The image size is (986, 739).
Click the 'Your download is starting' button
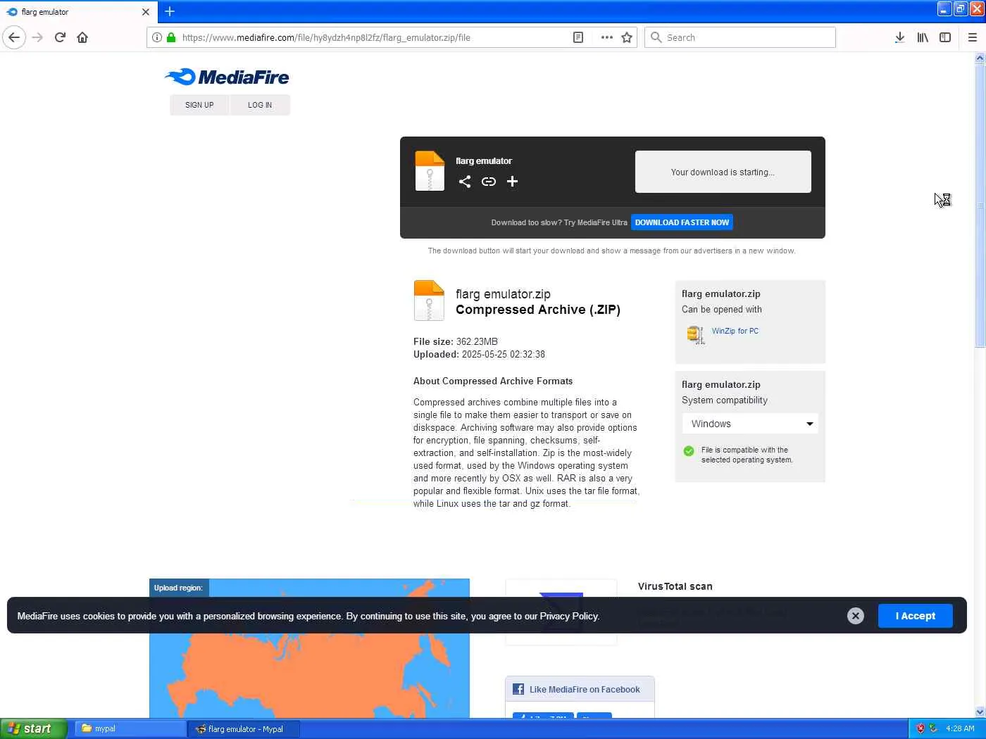point(723,172)
